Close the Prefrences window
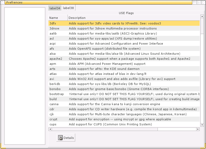Viewport: 206px width, 149px height. pyautogui.click(x=203, y=2)
